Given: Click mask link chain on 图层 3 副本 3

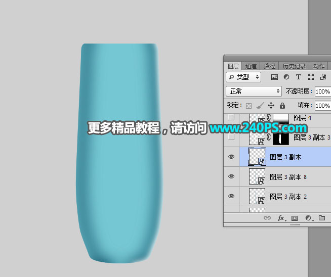Looking at the screenshot, I should pyautogui.click(x=269, y=137).
